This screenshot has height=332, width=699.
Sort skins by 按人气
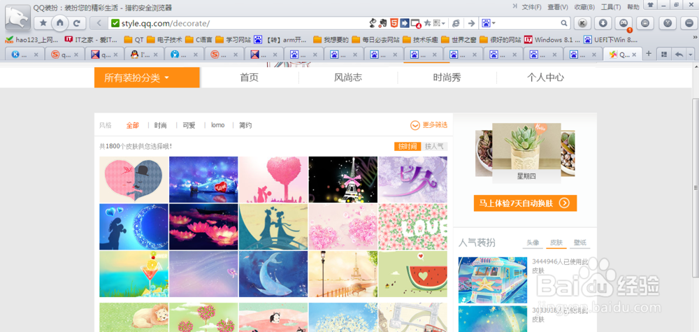pyautogui.click(x=434, y=146)
